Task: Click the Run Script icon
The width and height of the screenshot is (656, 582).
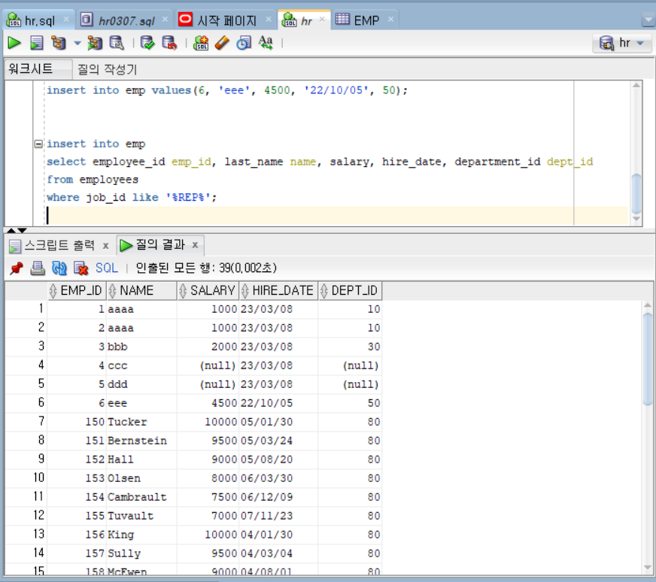Action: (x=36, y=43)
